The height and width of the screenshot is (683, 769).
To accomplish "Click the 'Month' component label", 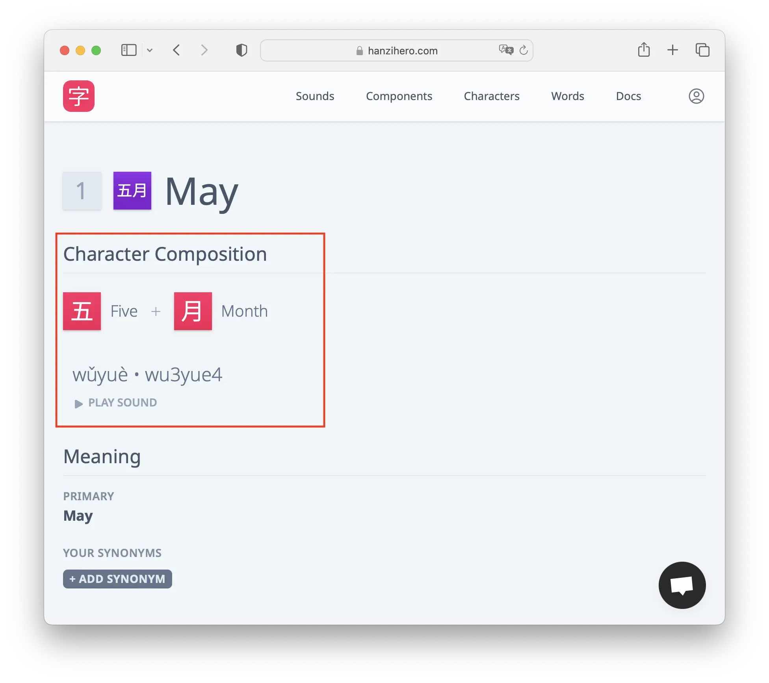I will coord(245,311).
